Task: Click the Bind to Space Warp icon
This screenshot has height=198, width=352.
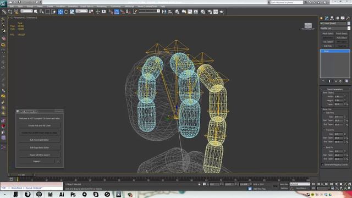Action: pyautogui.click(x=16, y=12)
